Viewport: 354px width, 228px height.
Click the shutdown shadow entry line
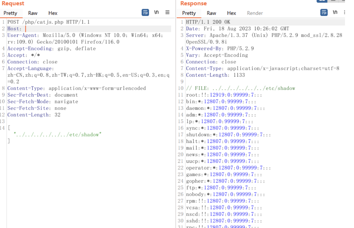(229, 134)
